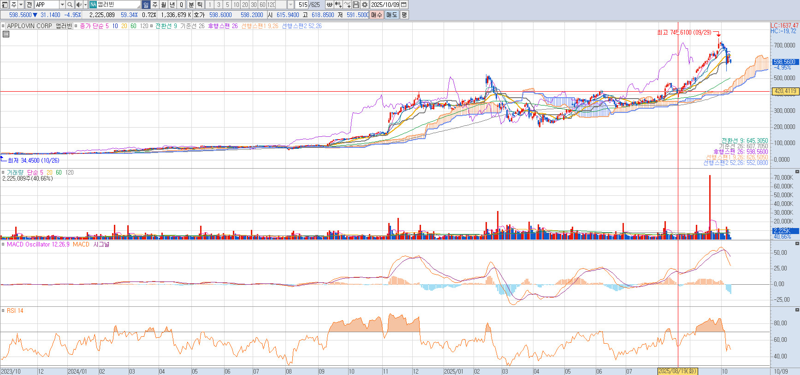Choose the 10 interval preset button
The height and width of the screenshot is (375, 800).
(236, 5)
